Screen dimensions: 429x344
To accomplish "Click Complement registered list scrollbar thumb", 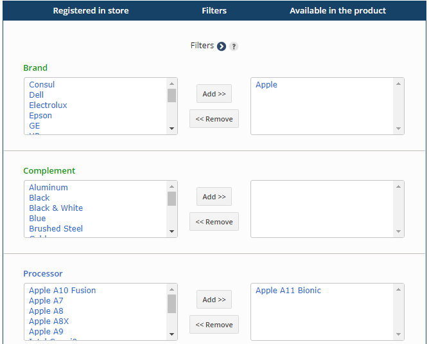I will (172, 199).
